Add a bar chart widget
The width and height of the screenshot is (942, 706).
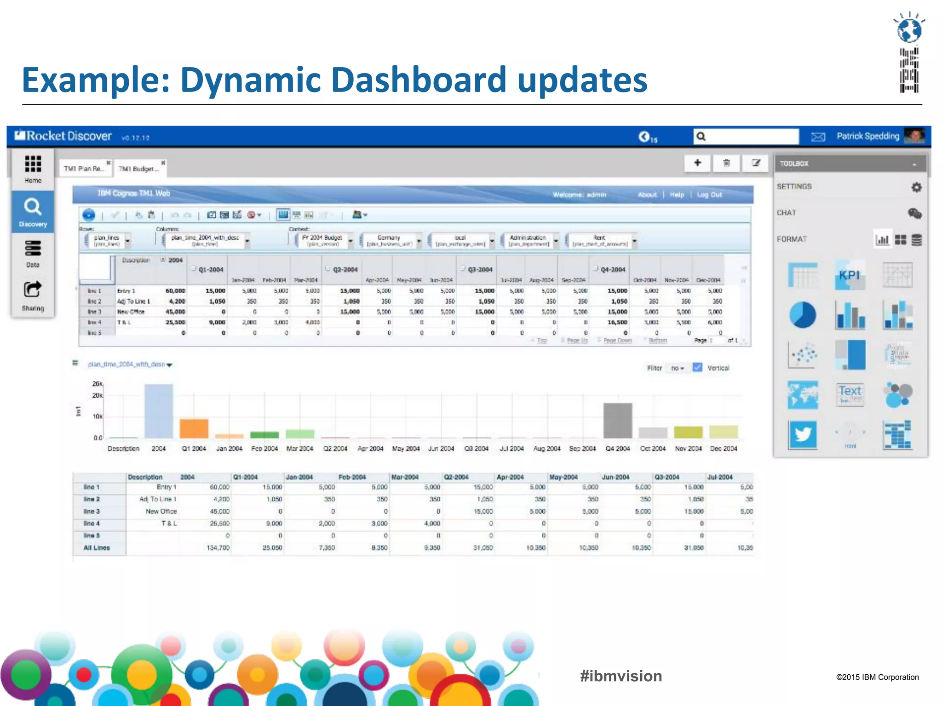click(x=850, y=316)
